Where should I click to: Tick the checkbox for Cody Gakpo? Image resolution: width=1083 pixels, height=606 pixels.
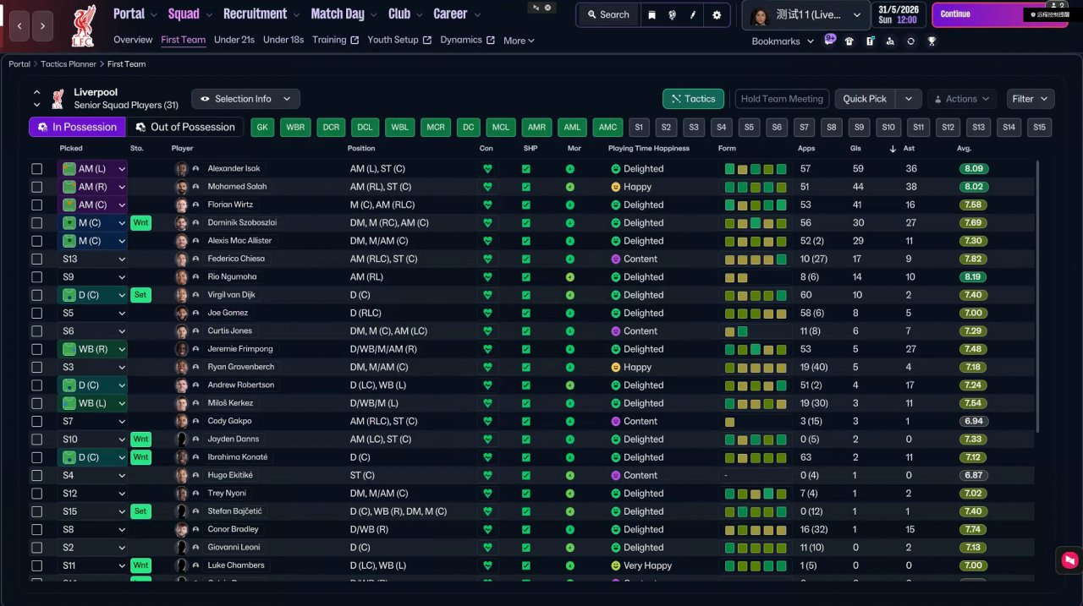pyautogui.click(x=37, y=421)
